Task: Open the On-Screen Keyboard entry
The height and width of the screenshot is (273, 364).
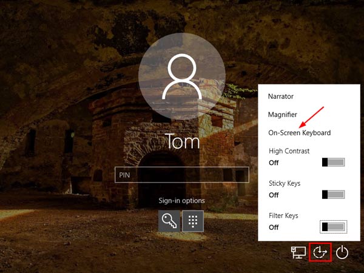Action: pos(300,133)
